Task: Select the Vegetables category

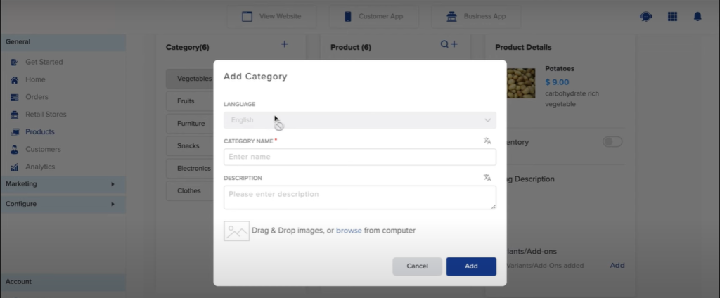Action: 190,79
